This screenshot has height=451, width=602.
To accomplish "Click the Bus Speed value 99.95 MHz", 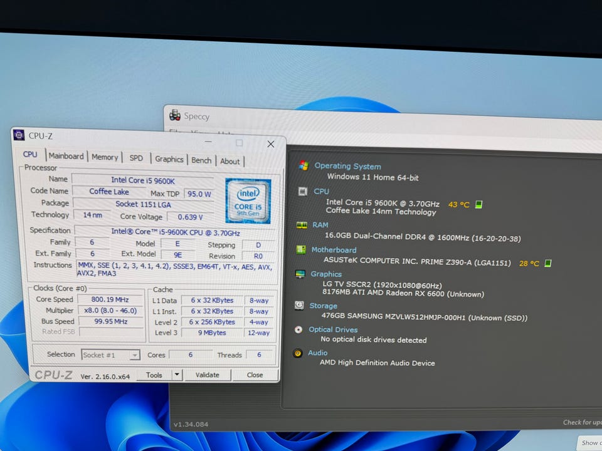I will pos(111,321).
